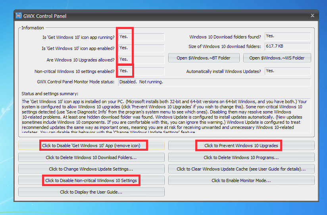Disable Non-critical Windows 10 Settings
327x215 pixels.
point(91,180)
